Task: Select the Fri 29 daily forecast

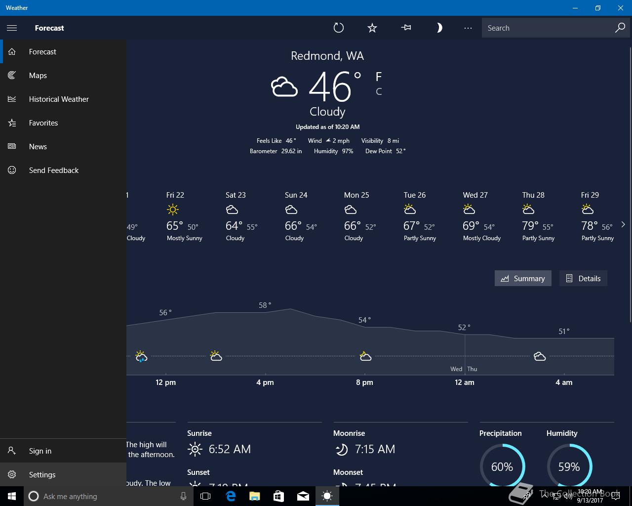Action: click(597, 216)
